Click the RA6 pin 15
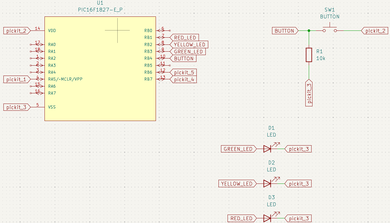 pos(37,86)
